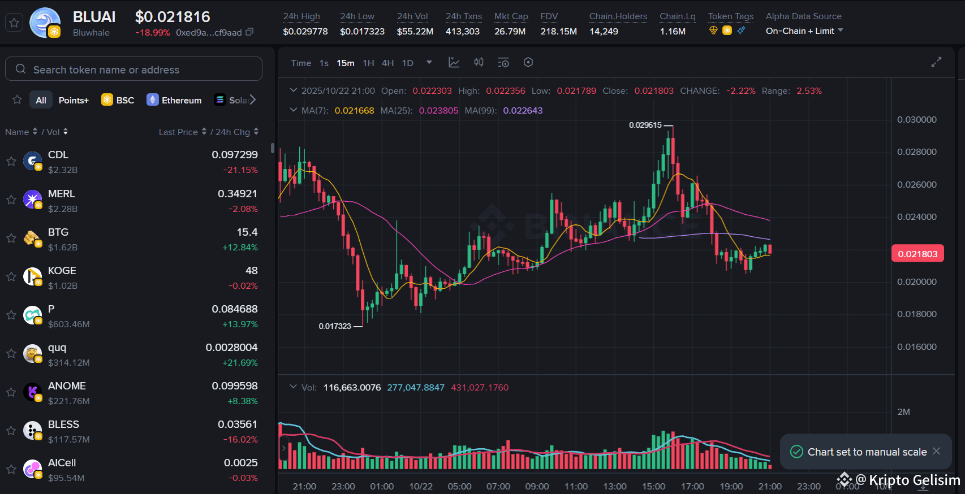Click the KOGE token icon
The width and height of the screenshot is (965, 494).
coord(32,276)
